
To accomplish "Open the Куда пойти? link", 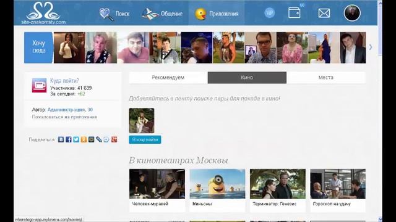I will (64, 81).
